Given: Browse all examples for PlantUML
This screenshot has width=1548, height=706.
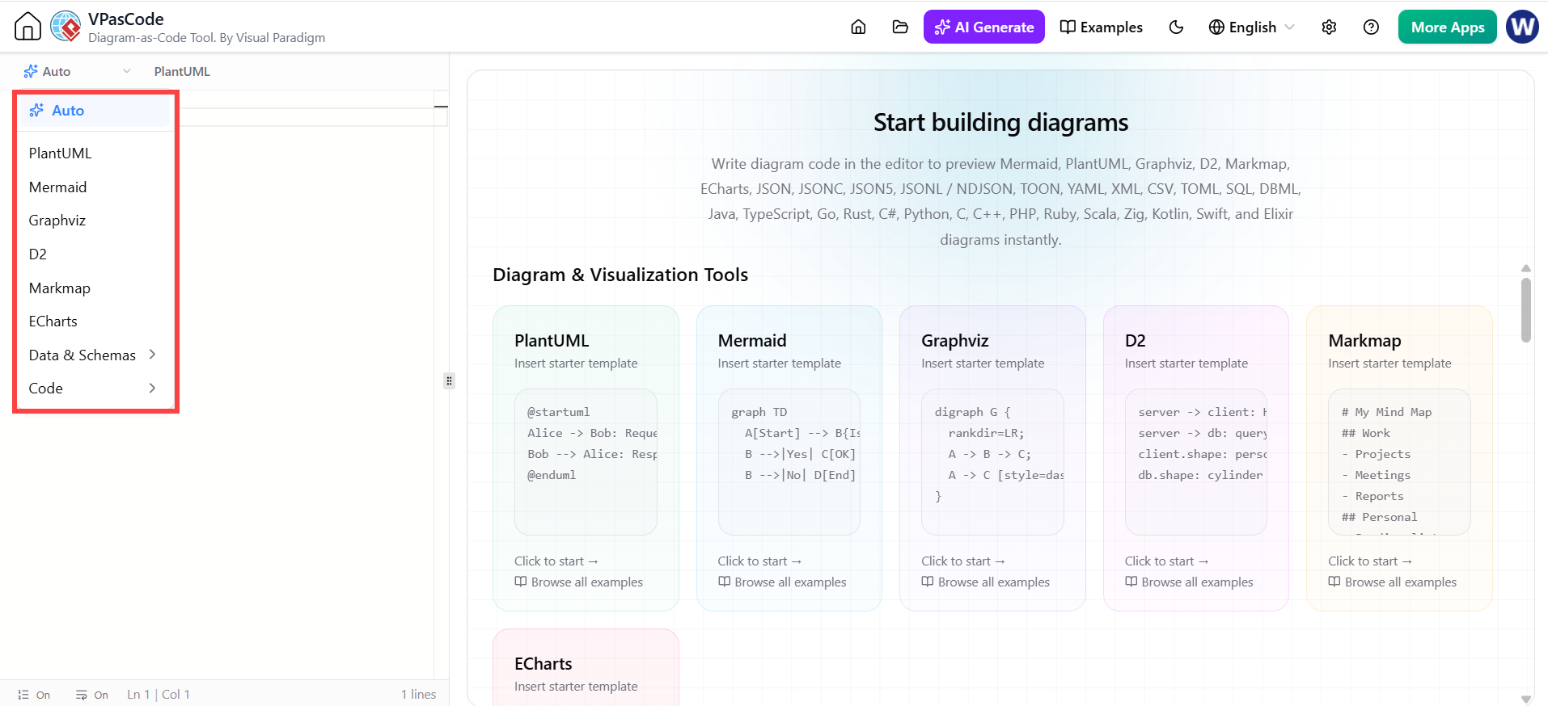Looking at the screenshot, I should [579, 582].
